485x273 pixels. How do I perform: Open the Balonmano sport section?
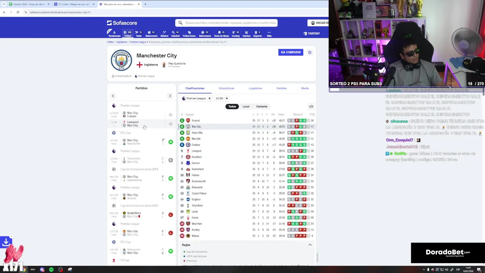[205, 34]
